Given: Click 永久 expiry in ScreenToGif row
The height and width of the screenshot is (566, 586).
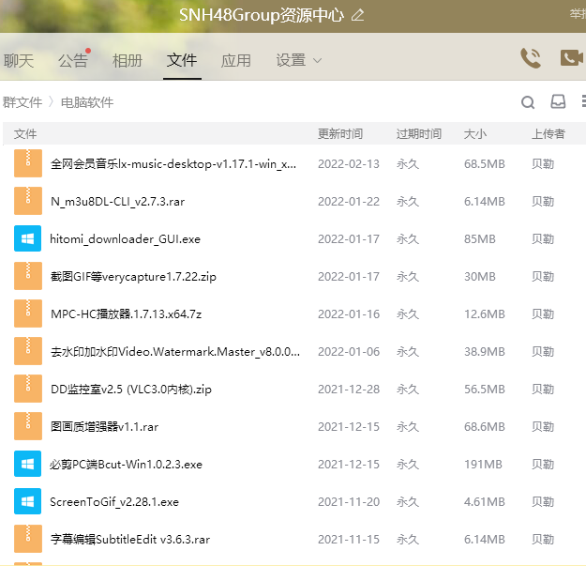Looking at the screenshot, I should [x=408, y=501].
